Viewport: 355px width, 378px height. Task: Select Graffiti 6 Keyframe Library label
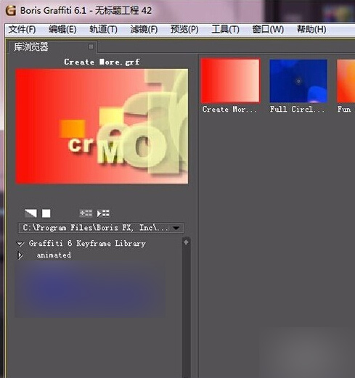tap(87, 244)
